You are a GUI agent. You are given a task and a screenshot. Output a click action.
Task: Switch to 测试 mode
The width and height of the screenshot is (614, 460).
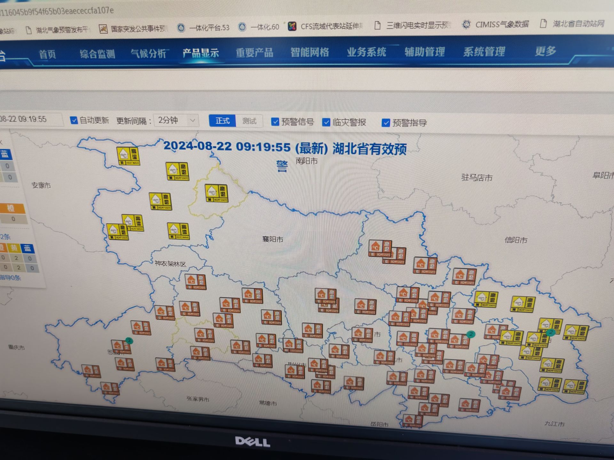click(249, 121)
